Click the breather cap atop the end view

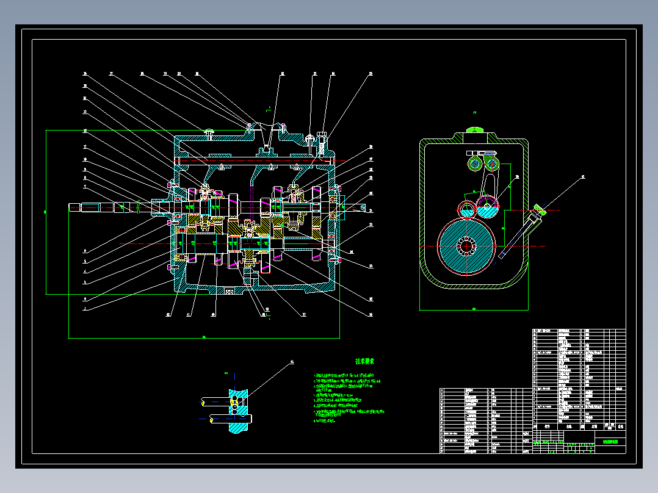point(475,129)
